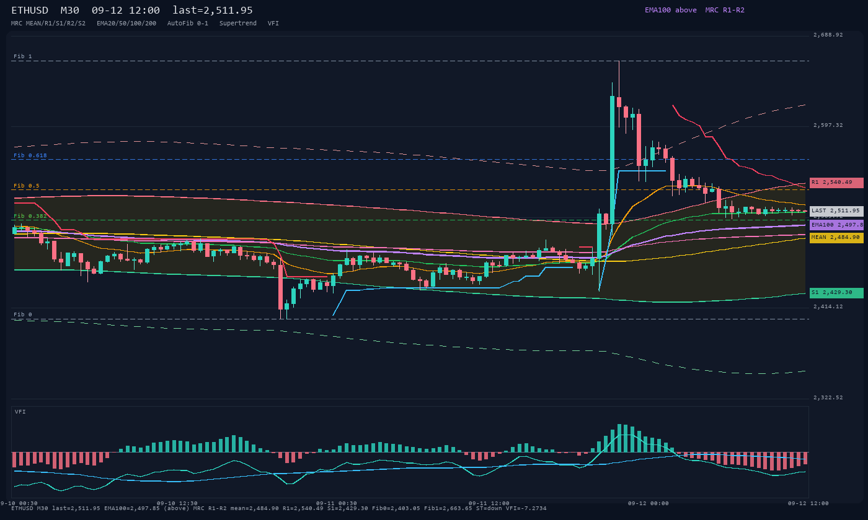Select the 'EMA100 above' status text
868x520 pixels.
point(671,10)
